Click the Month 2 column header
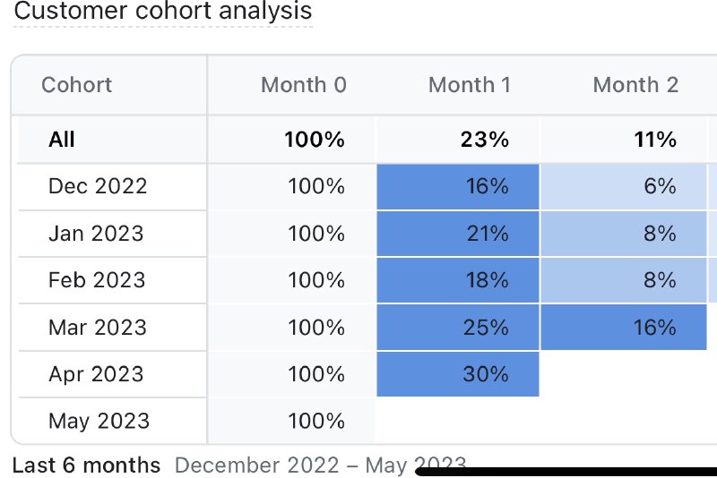This screenshot has width=717, height=478. tap(635, 85)
